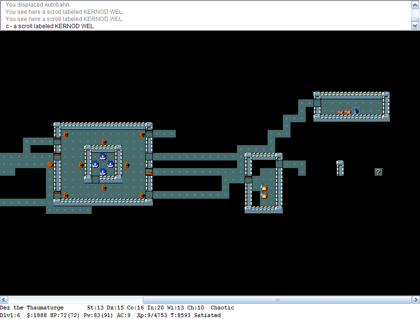Click the blue wizard player character
420x319 pixels.
[355, 111]
